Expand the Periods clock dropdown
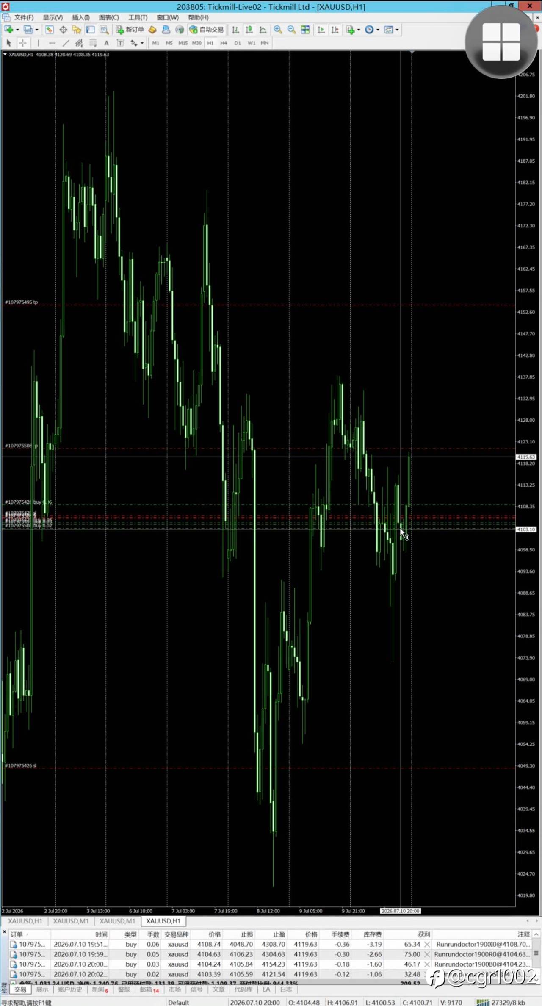The height and width of the screenshot is (1006, 542). (x=378, y=30)
